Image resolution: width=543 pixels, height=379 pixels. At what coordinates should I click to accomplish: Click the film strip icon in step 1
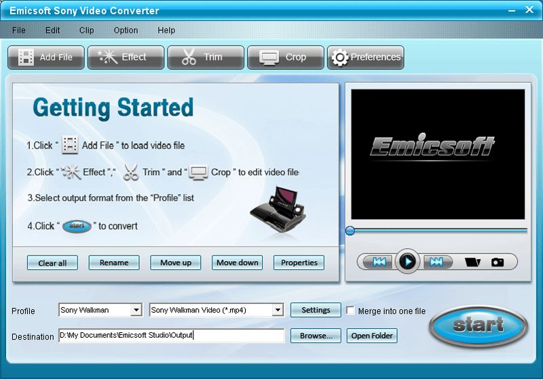click(70, 145)
